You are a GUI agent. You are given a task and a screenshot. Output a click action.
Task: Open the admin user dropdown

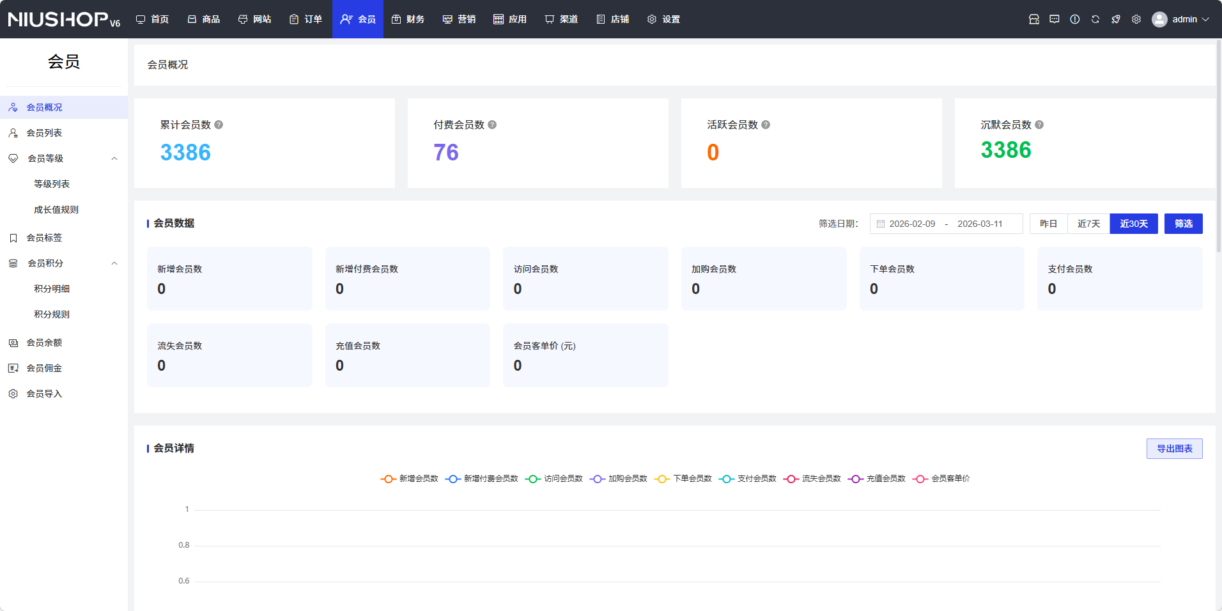1180,19
